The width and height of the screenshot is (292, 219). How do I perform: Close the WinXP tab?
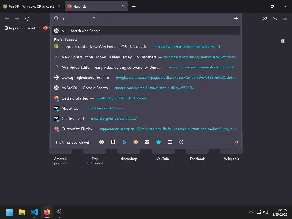pos(59,6)
